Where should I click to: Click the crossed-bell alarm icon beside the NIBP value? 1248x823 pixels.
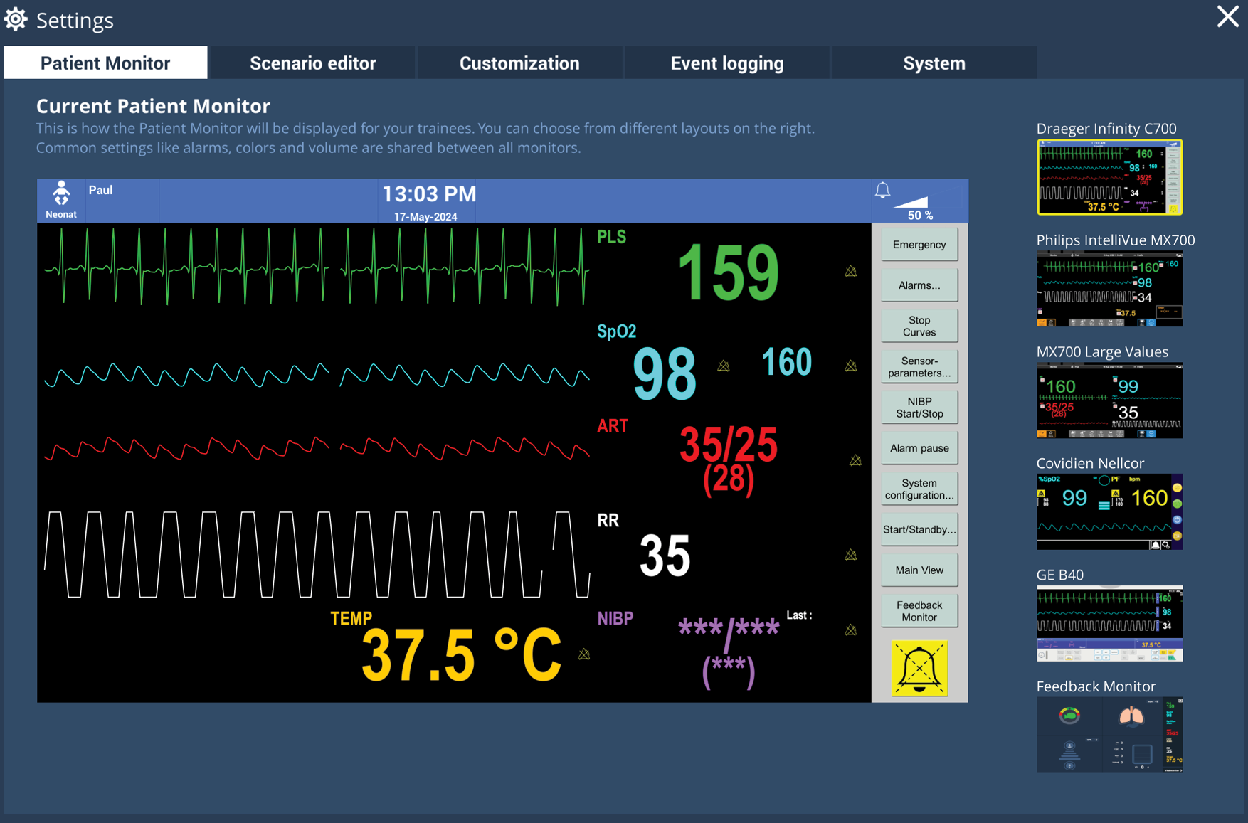[x=850, y=630]
